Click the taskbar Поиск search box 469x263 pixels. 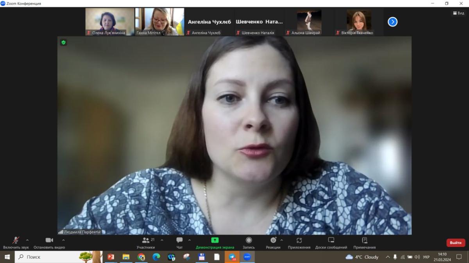pos(59,257)
